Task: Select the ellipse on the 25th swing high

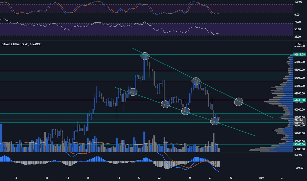Action: 196,81
